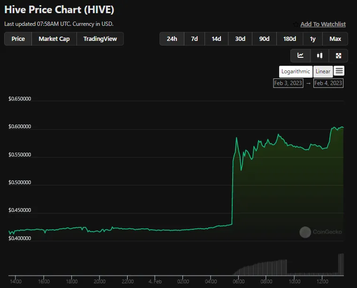The width and height of the screenshot is (357, 288).
Task: Click the $0.650000 axis label
Action: [20, 99]
